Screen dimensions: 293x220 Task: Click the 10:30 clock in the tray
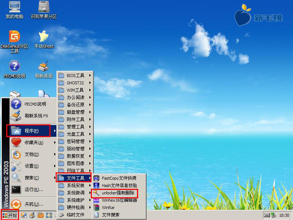pyautogui.click(x=284, y=215)
